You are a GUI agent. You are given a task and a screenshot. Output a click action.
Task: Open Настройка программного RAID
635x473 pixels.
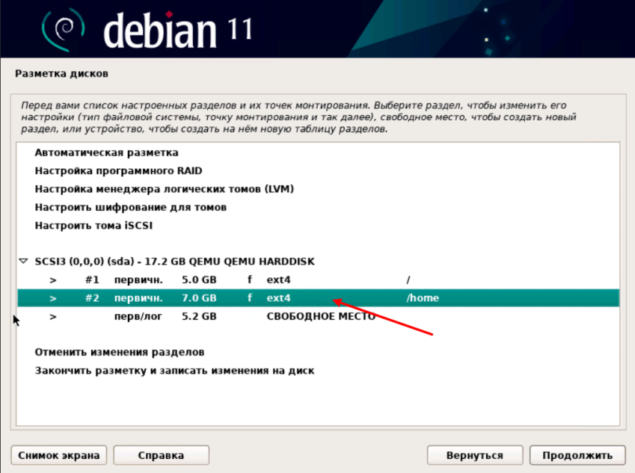118,171
